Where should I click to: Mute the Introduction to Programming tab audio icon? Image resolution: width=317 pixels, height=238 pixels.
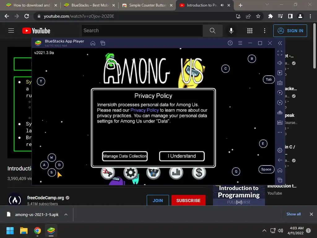click(222, 5)
